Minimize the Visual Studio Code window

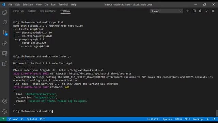coord(196,4)
